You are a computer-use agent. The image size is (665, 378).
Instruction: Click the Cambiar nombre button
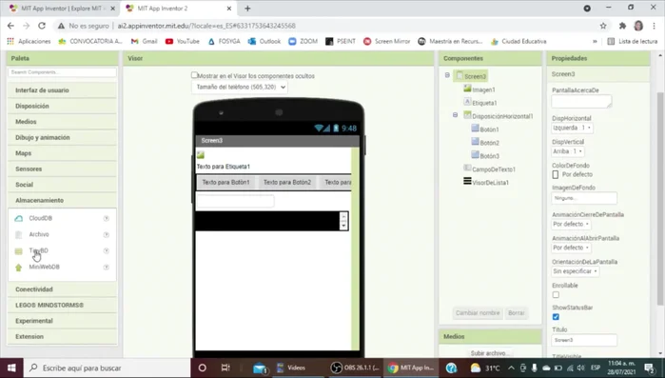(478, 313)
